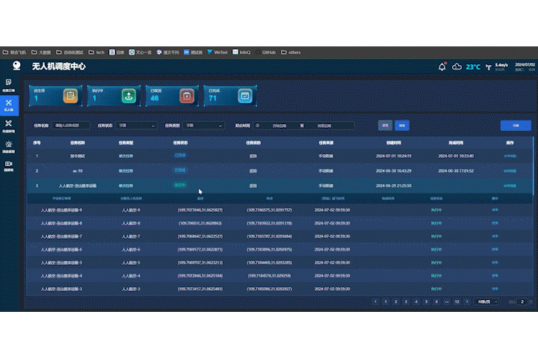Go to page 2 in pagination
The width and height of the screenshot is (538, 359).
(395, 301)
